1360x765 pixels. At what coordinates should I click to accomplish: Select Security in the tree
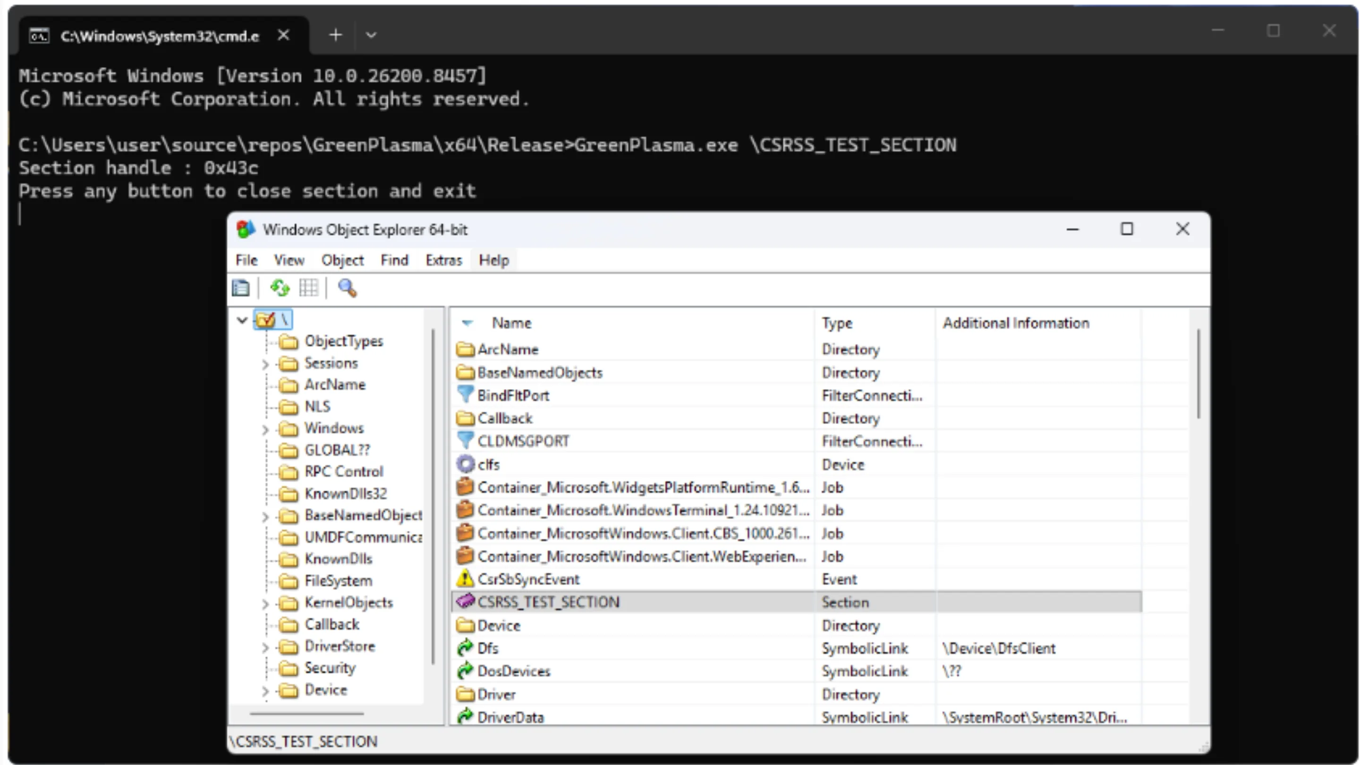pyautogui.click(x=330, y=668)
